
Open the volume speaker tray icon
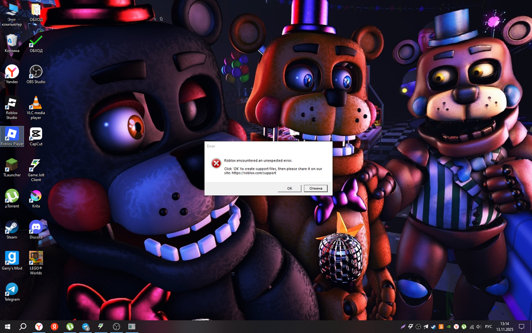click(479, 326)
